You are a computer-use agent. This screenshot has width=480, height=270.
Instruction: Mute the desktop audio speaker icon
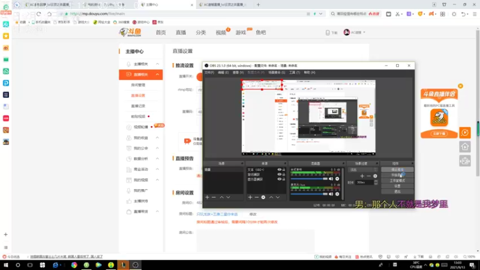pos(331,179)
